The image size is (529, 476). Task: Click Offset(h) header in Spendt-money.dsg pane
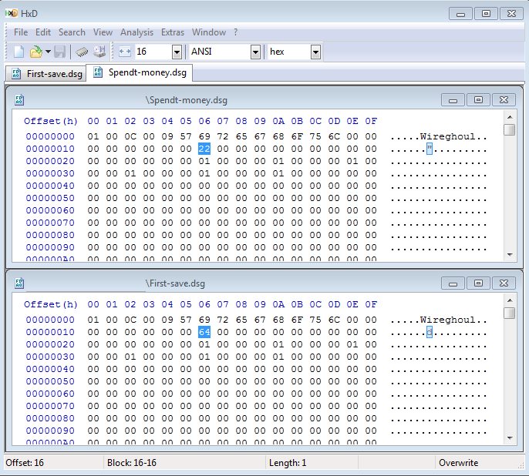pos(51,121)
